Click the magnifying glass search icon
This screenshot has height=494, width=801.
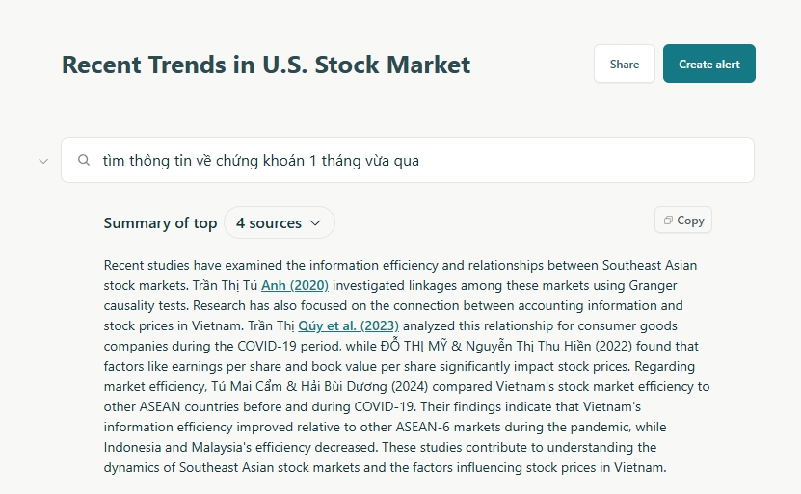[84, 160]
